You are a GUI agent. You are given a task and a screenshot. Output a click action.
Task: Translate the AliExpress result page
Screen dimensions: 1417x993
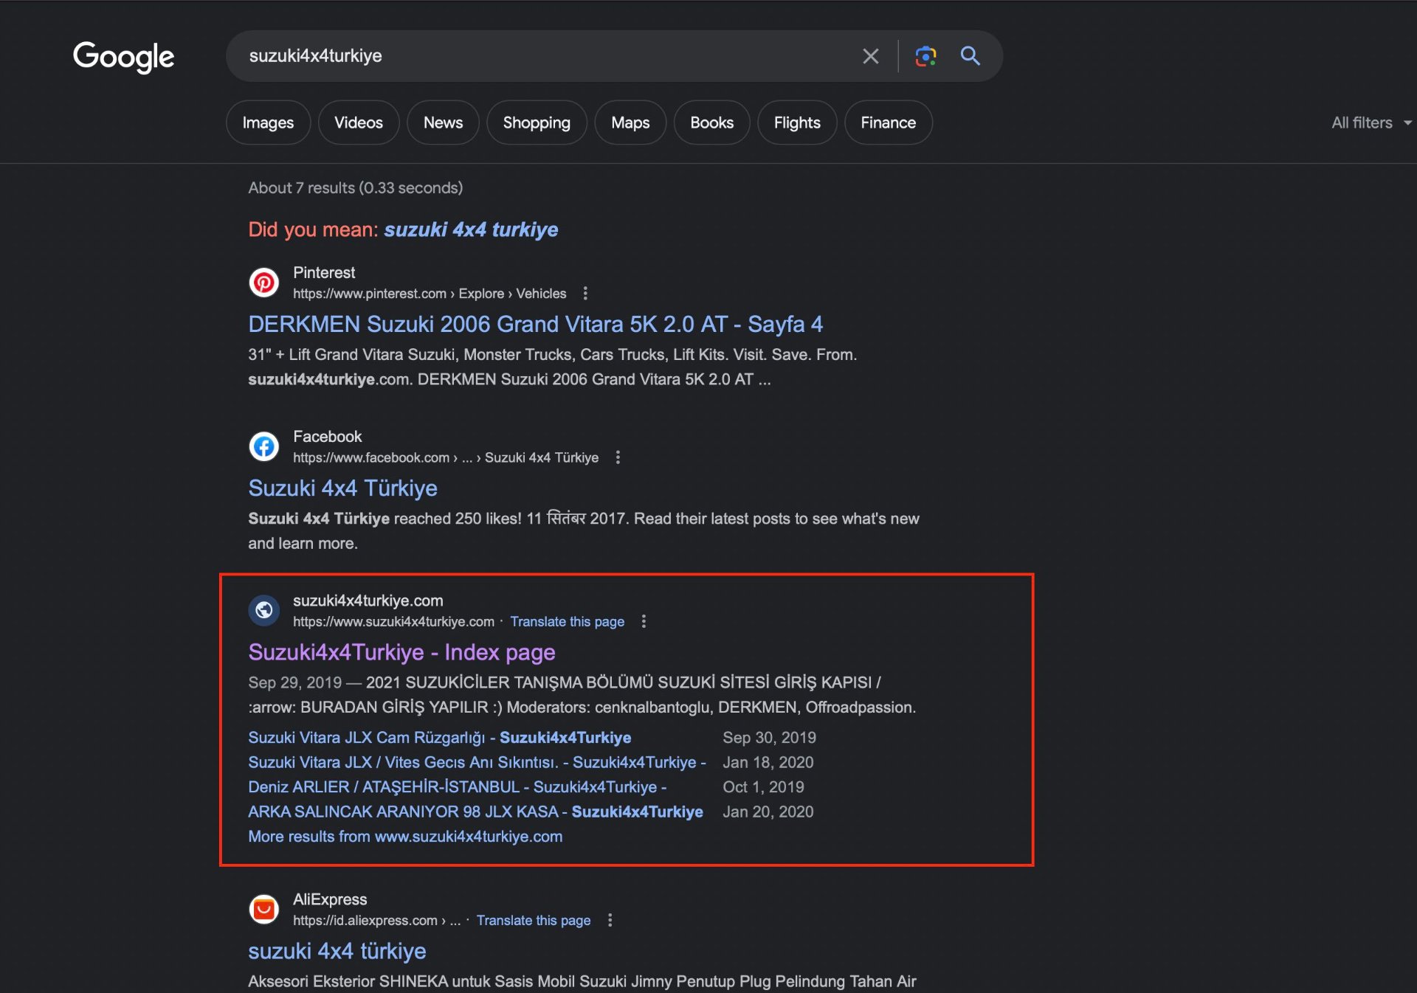click(x=533, y=920)
